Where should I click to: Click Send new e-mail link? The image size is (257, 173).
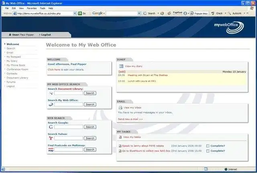[x=130, y=119]
